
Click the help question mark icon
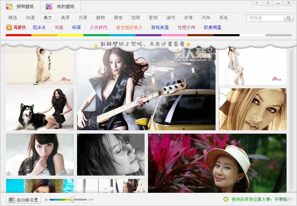pos(257,3)
